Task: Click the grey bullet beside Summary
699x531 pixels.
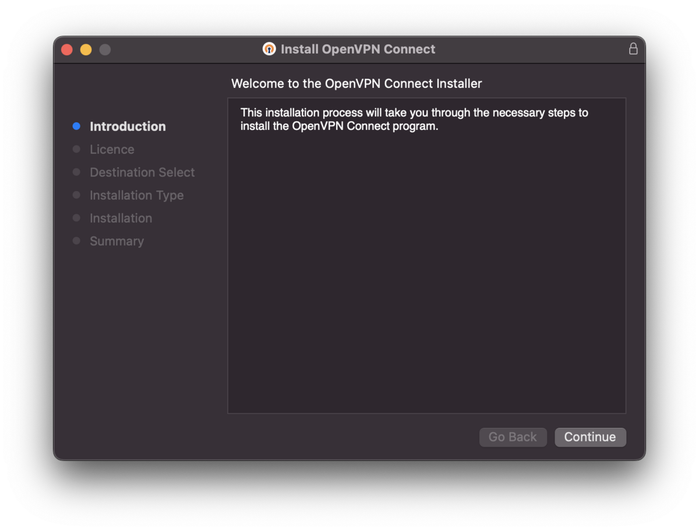Action: click(76, 241)
